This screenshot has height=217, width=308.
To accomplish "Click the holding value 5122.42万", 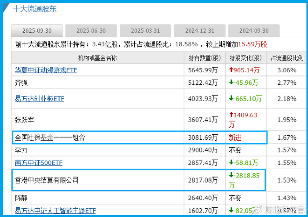I will [203, 83].
